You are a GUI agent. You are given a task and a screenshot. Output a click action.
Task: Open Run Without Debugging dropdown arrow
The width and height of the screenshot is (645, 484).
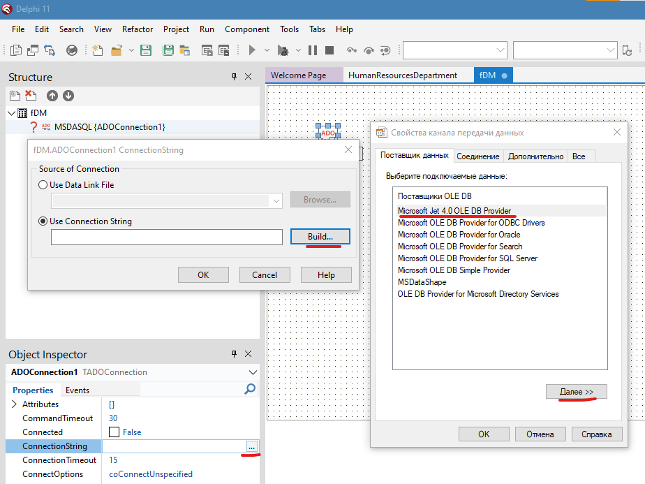point(298,50)
